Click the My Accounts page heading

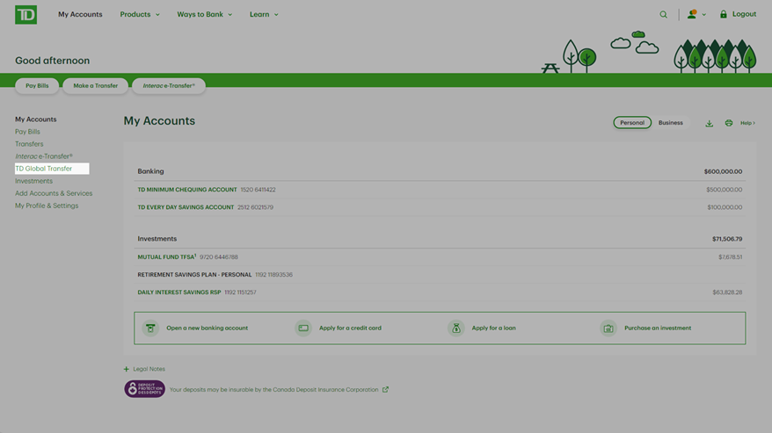point(159,121)
